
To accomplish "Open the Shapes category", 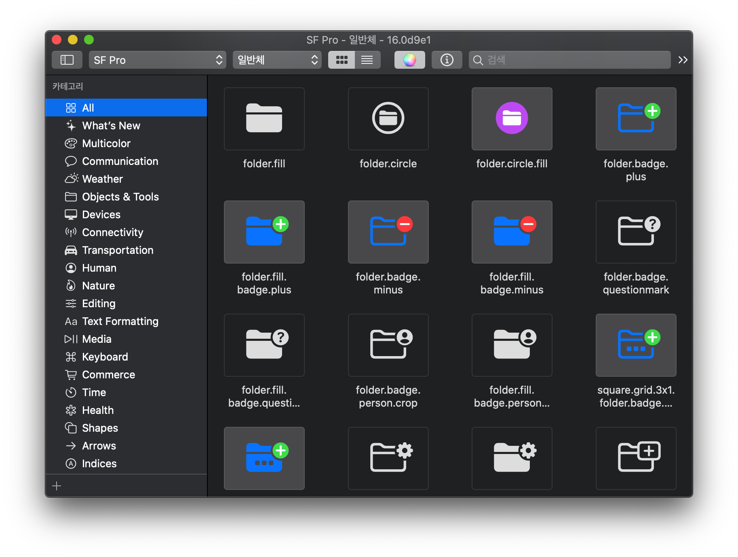I will [126, 428].
